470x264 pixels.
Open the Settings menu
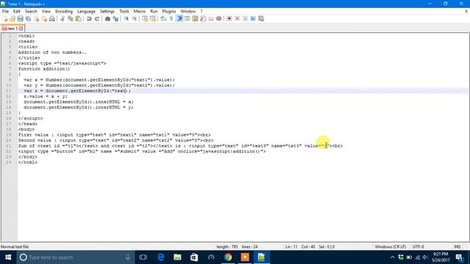pyautogui.click(x=107, y=12)
